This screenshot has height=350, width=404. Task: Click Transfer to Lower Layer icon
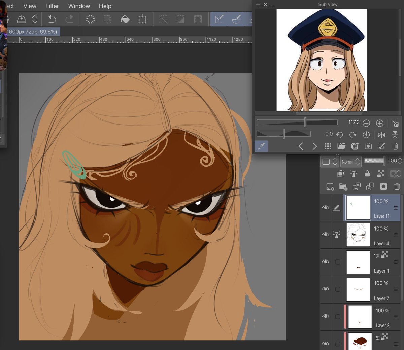pyautogui.click(x=357, y=186)
